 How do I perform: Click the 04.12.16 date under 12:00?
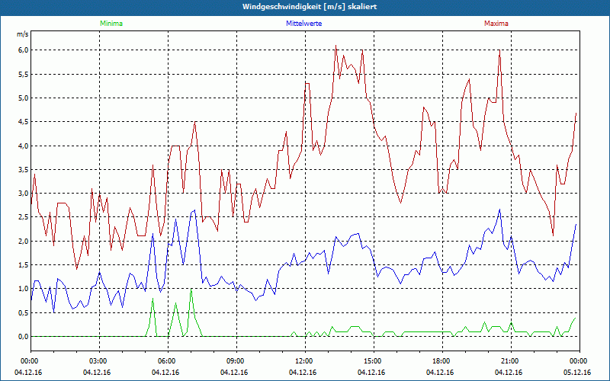[302, 373]
